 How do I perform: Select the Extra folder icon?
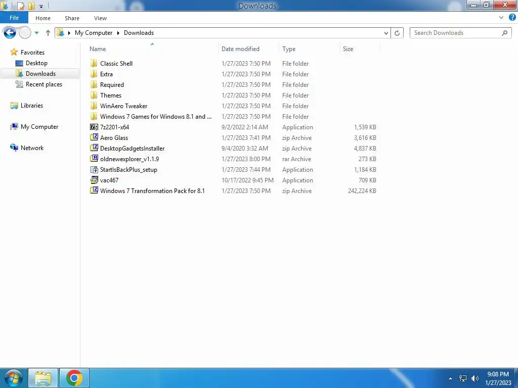click(x=94, y=74)
